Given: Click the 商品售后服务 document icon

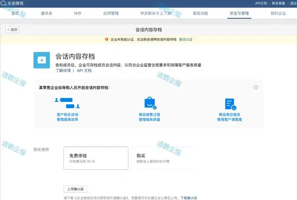Looking at the screenshot, I should coord(230,104).
